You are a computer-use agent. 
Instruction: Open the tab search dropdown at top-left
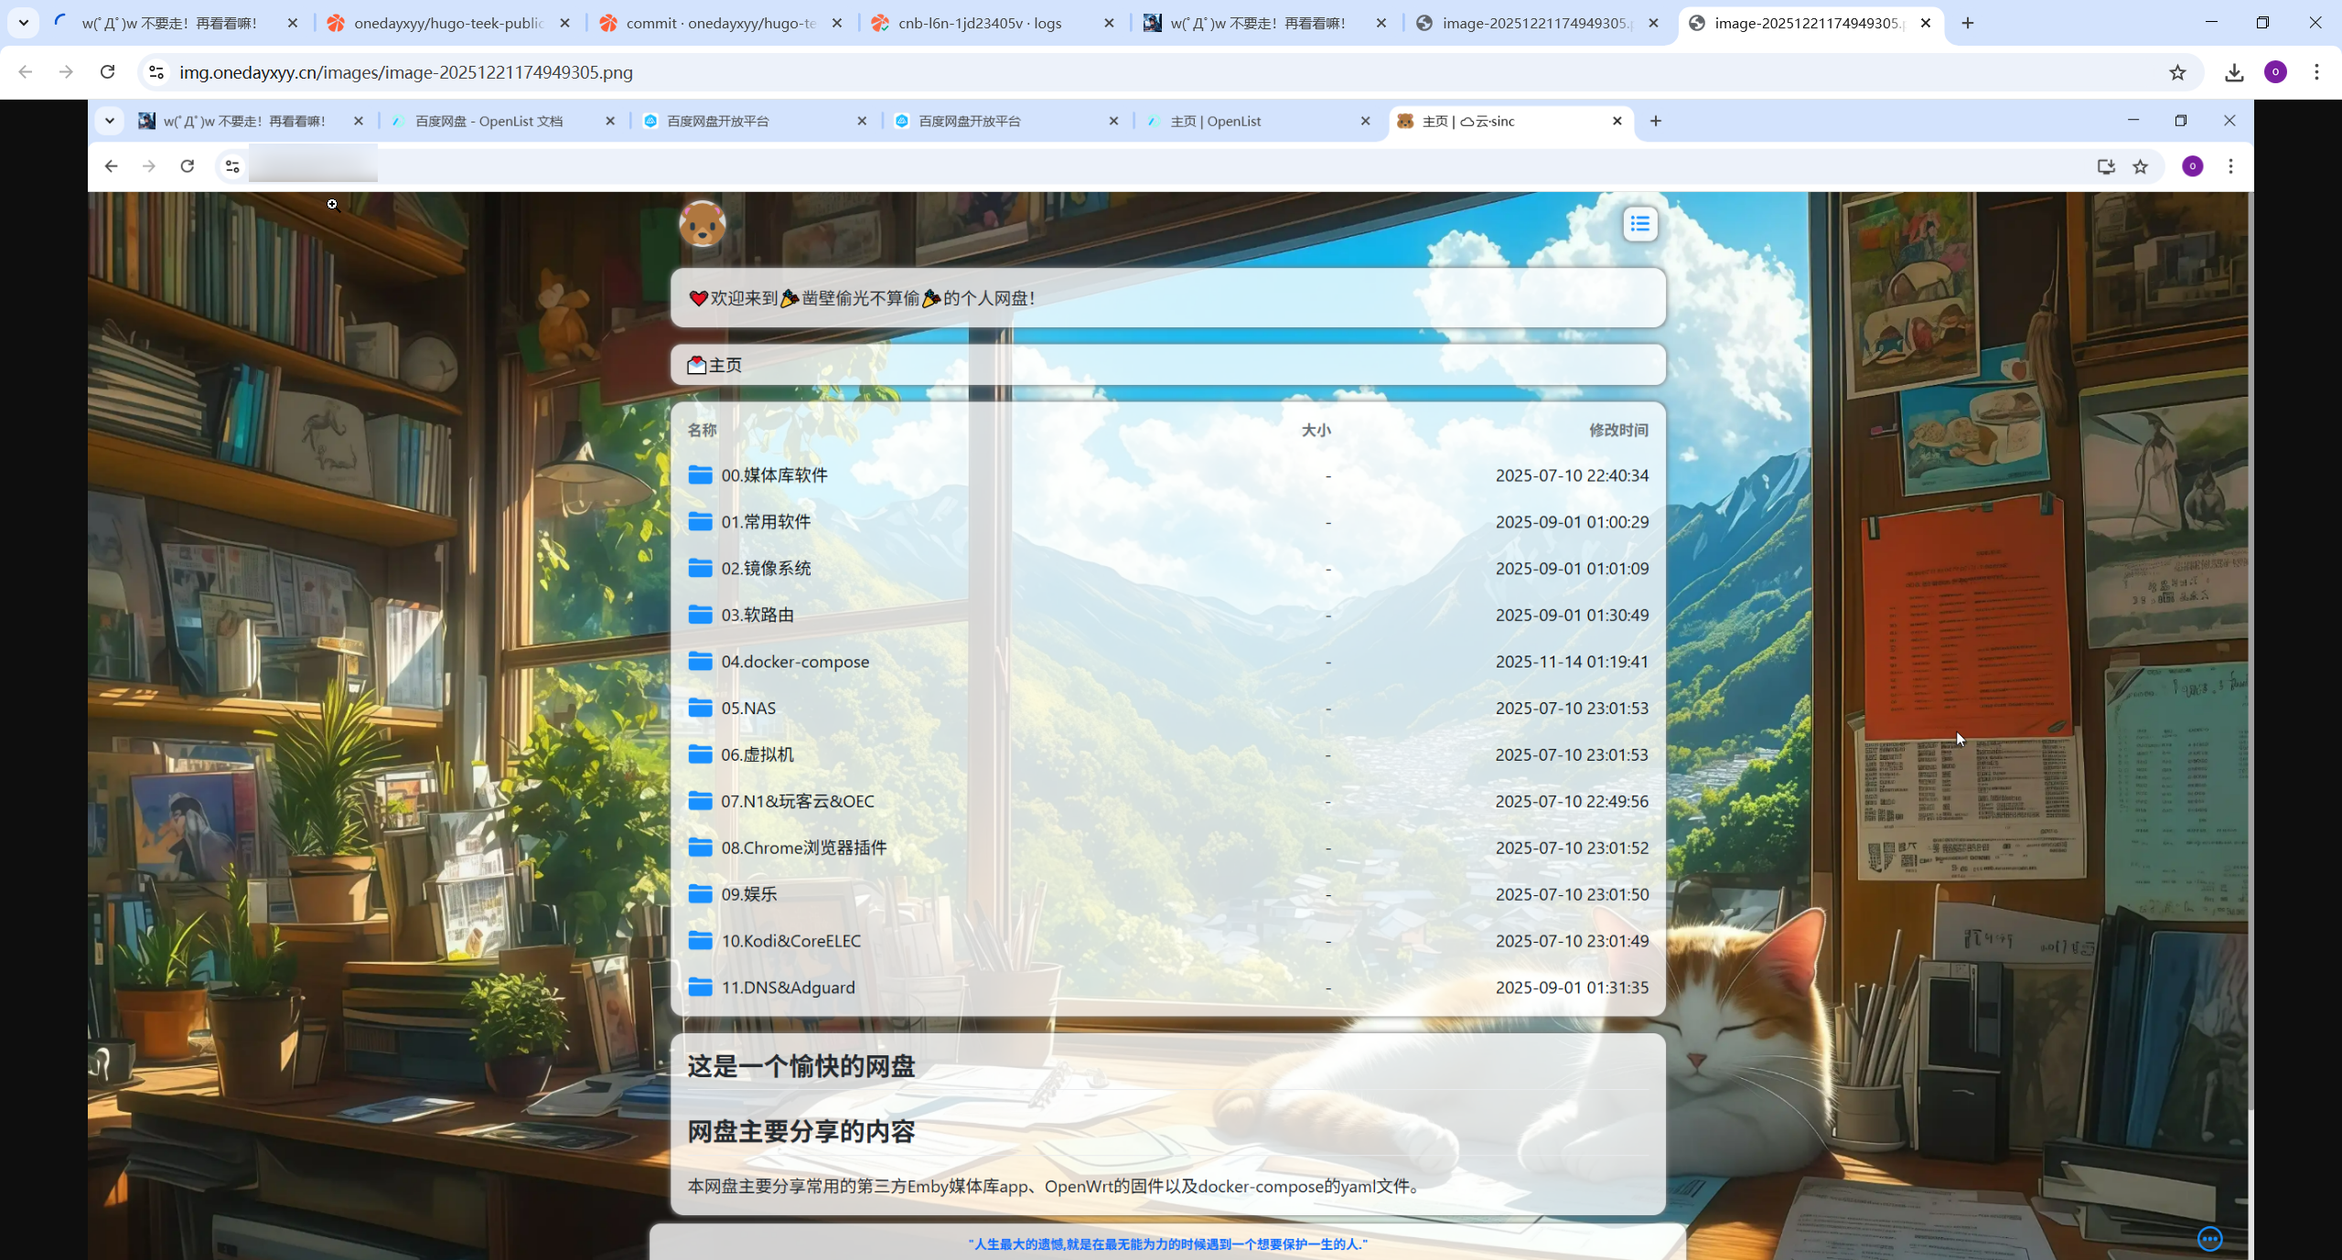pos(24,23)
